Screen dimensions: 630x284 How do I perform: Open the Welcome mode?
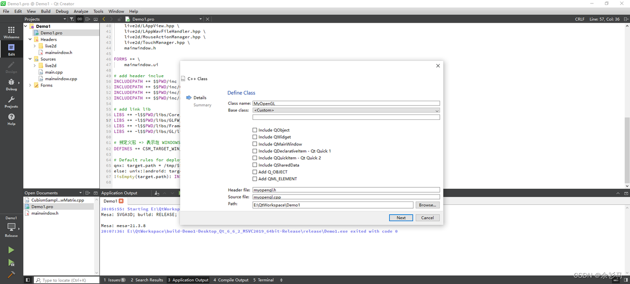[11, 32]
